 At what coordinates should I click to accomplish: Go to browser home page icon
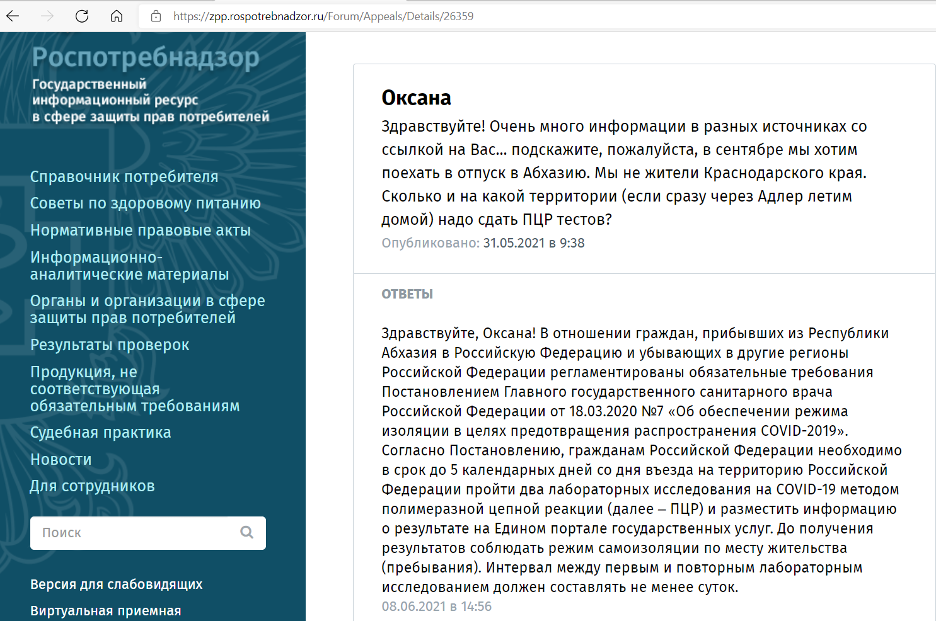coord(117,16)
